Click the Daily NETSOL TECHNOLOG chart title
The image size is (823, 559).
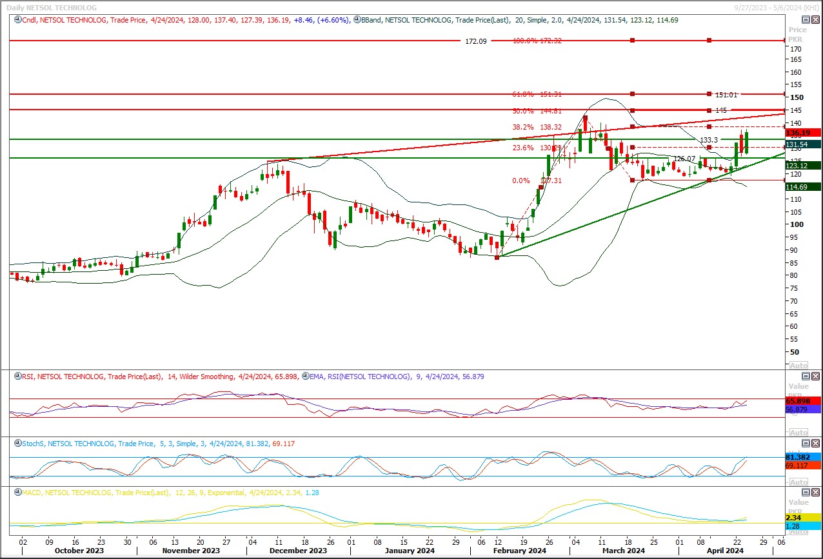point(50,8)
